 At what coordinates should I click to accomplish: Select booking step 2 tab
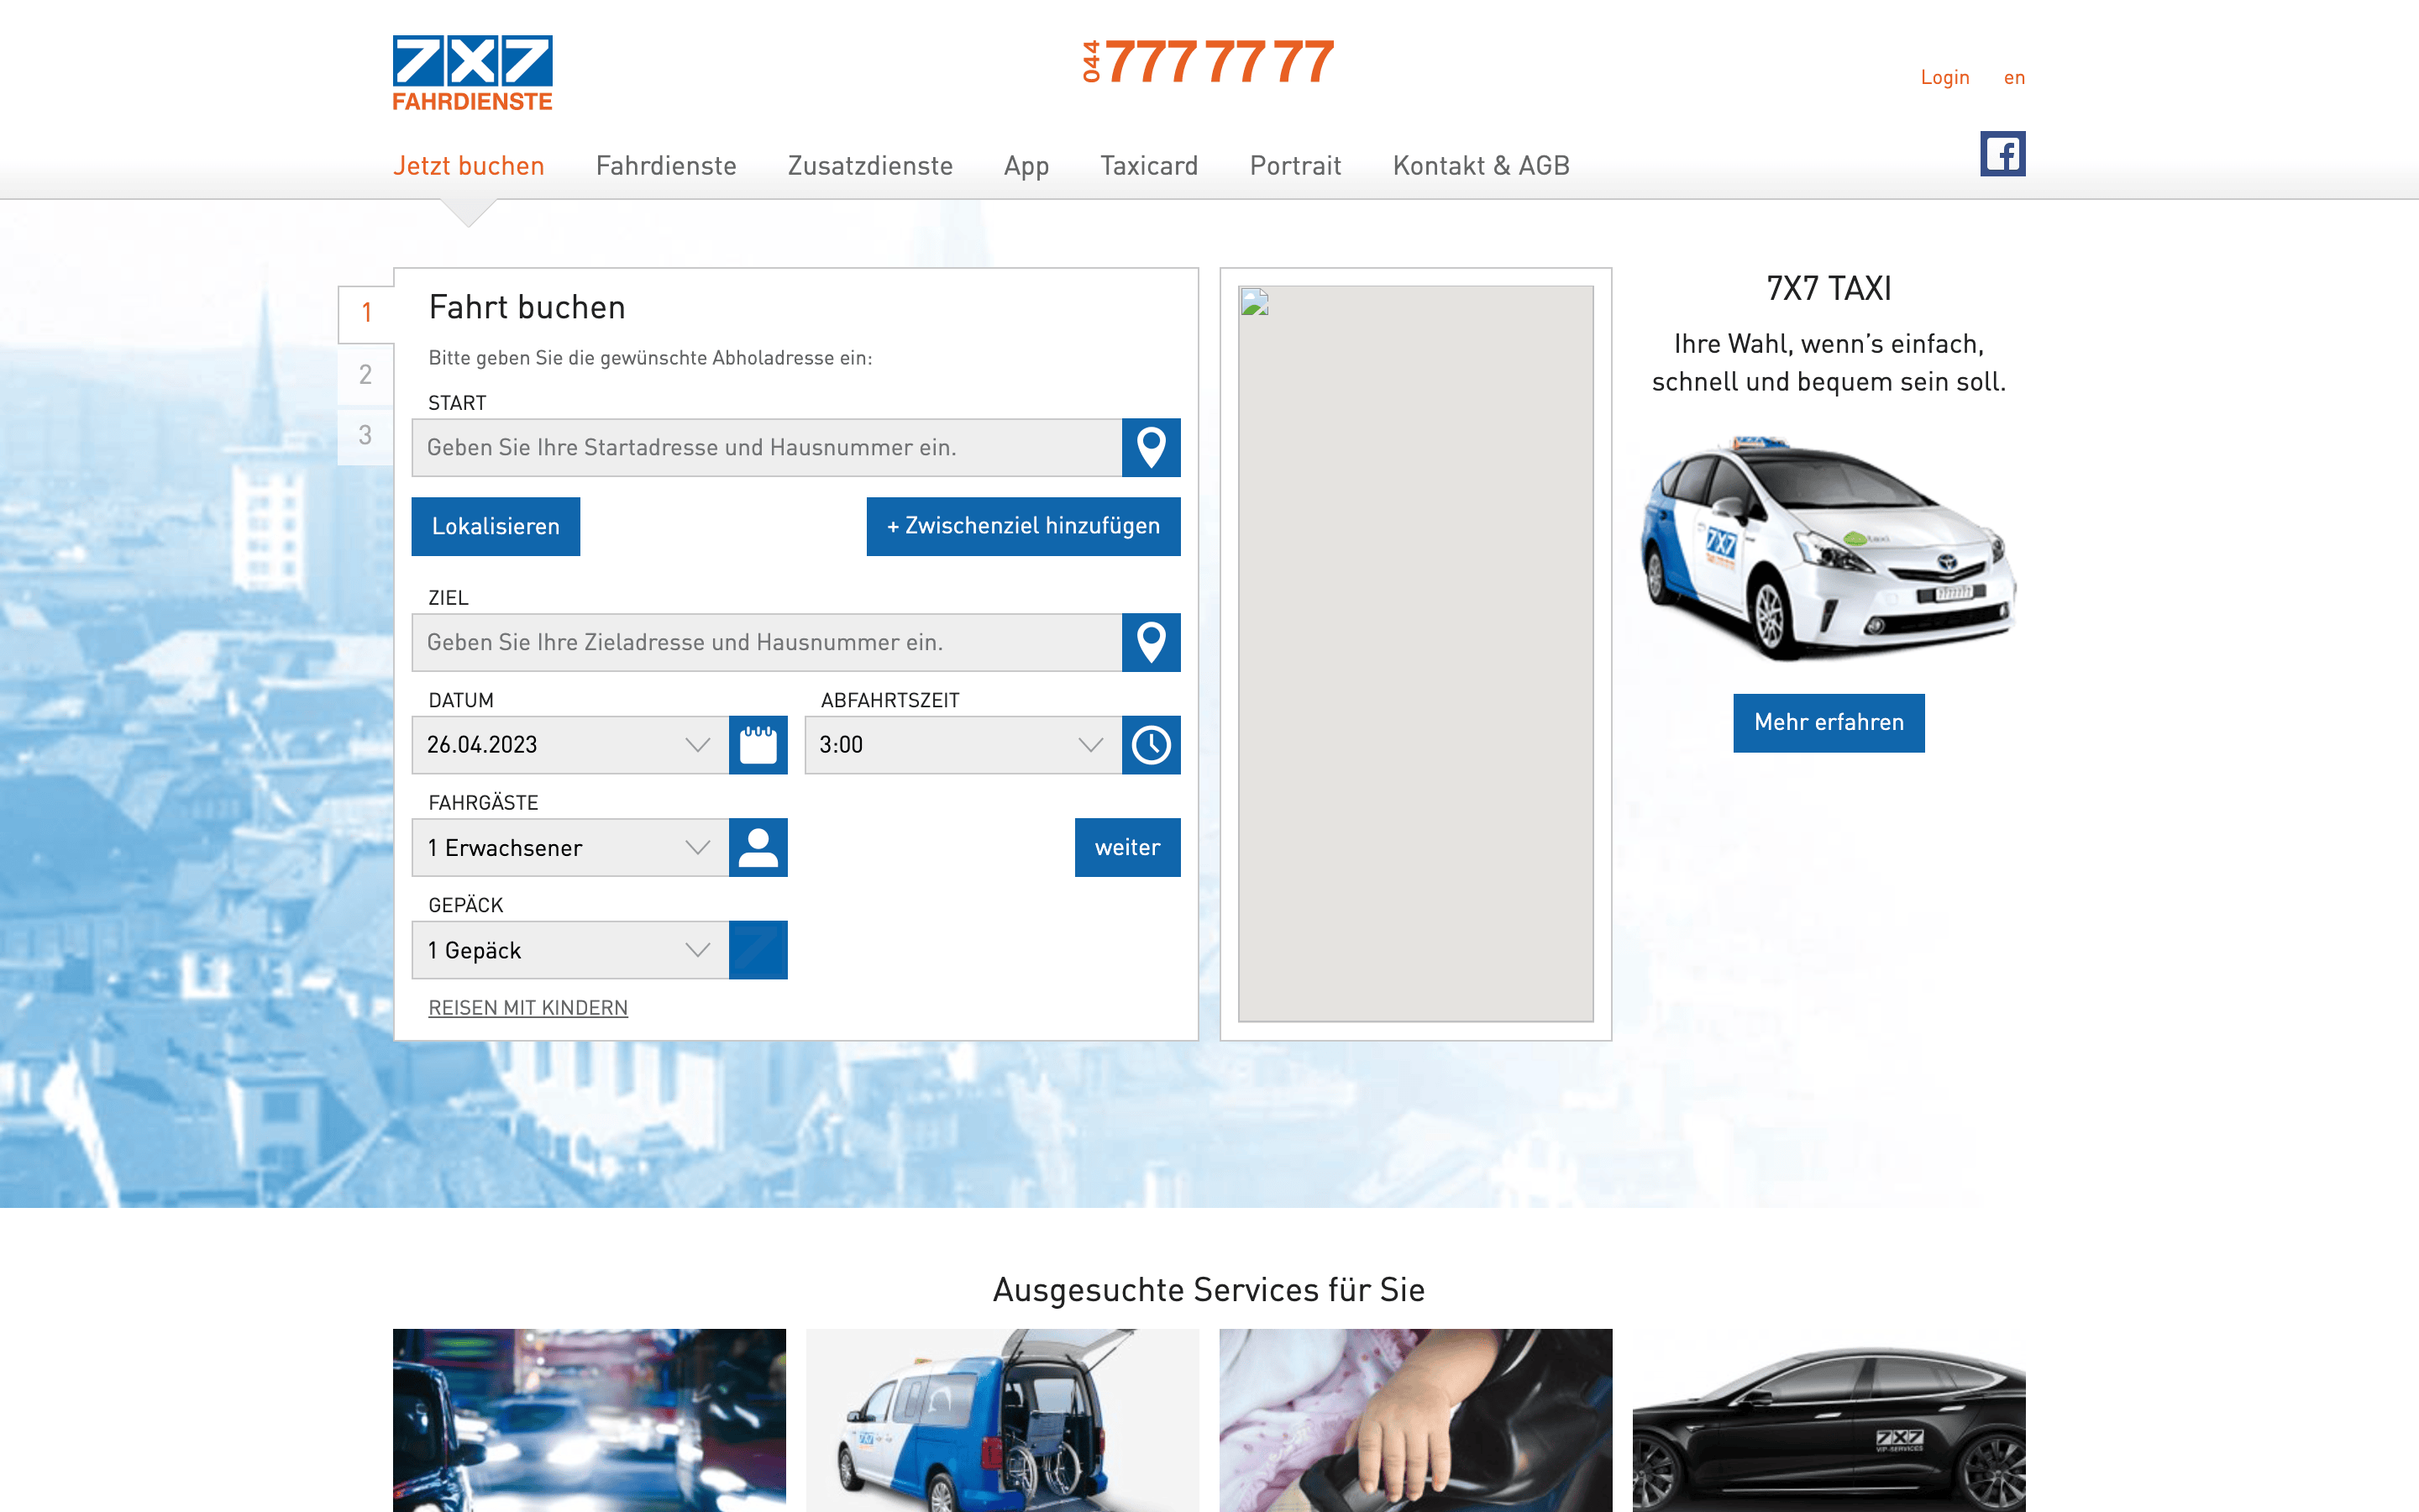click(x=366, y=375)
